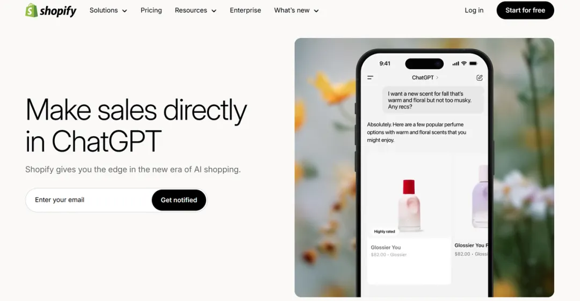The height and width of the screenshot is (301, 580).
Task: Click the cellular signal bars icon
Action: [x=456, y=64]
